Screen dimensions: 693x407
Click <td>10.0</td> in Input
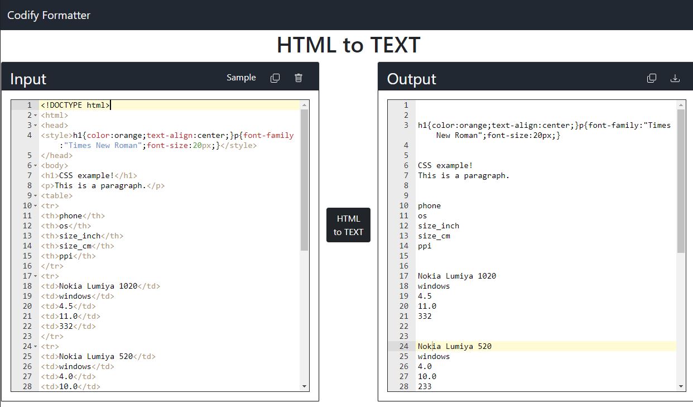coord(70,386)
